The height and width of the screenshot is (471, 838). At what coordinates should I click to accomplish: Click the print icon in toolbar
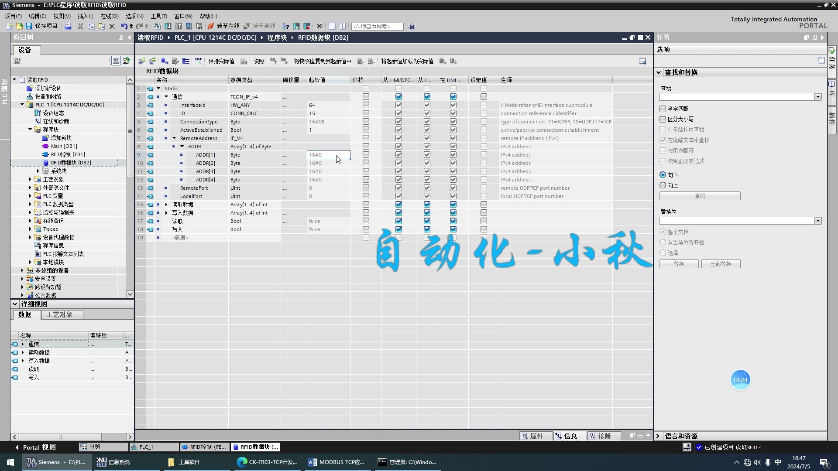[68, 26]
